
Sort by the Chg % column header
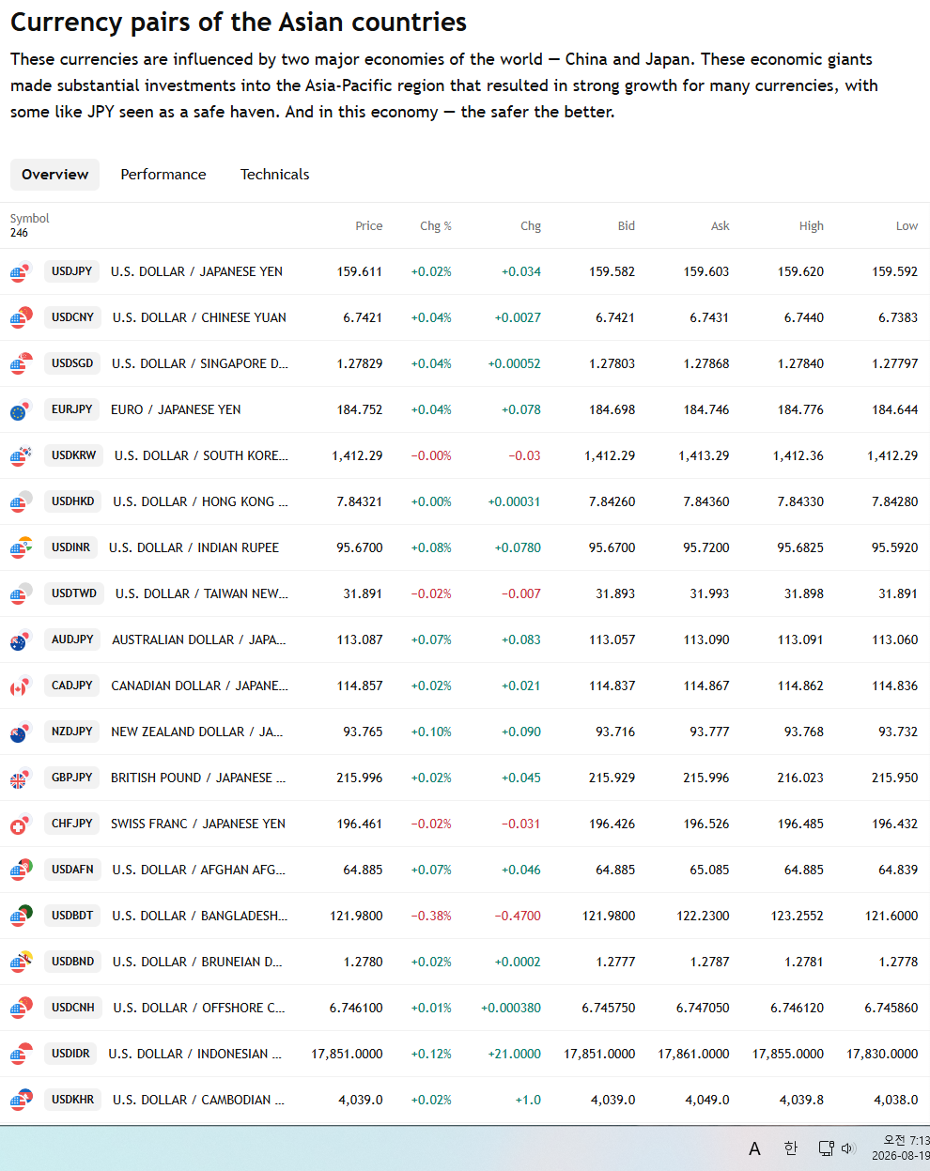click(x=436, y=226)
